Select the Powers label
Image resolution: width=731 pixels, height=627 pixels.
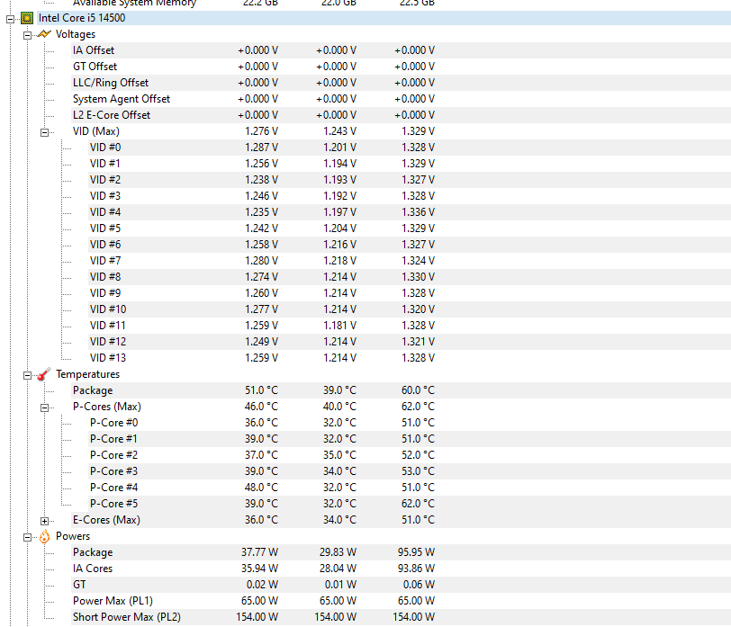point(73,536)
